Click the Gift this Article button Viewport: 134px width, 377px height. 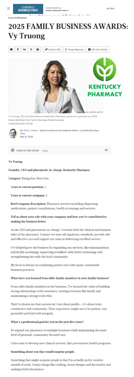(98, 49)
